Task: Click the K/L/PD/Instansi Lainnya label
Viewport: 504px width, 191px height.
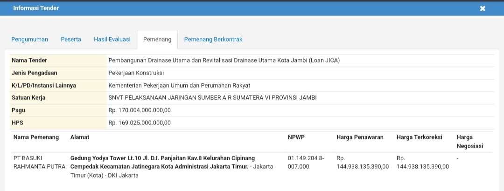Action: (44, 85)
